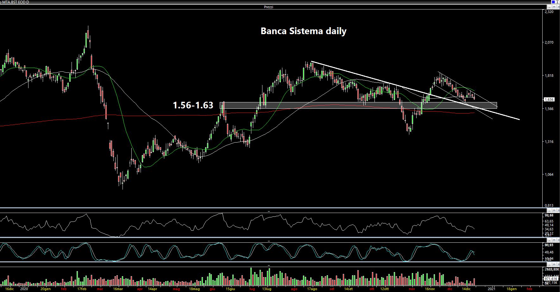Click the 18mag date label
Screen dimensions: 560x292
(194, 289)
